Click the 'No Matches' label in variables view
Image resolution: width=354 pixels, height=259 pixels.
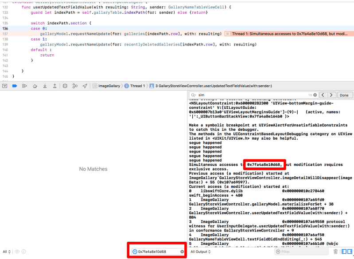tap(93, 169)
